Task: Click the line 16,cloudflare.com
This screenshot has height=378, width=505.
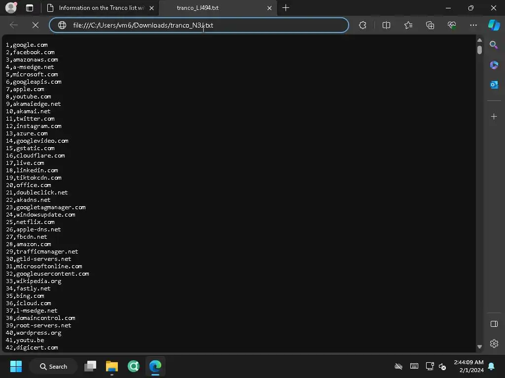Action: pos(36,156)
